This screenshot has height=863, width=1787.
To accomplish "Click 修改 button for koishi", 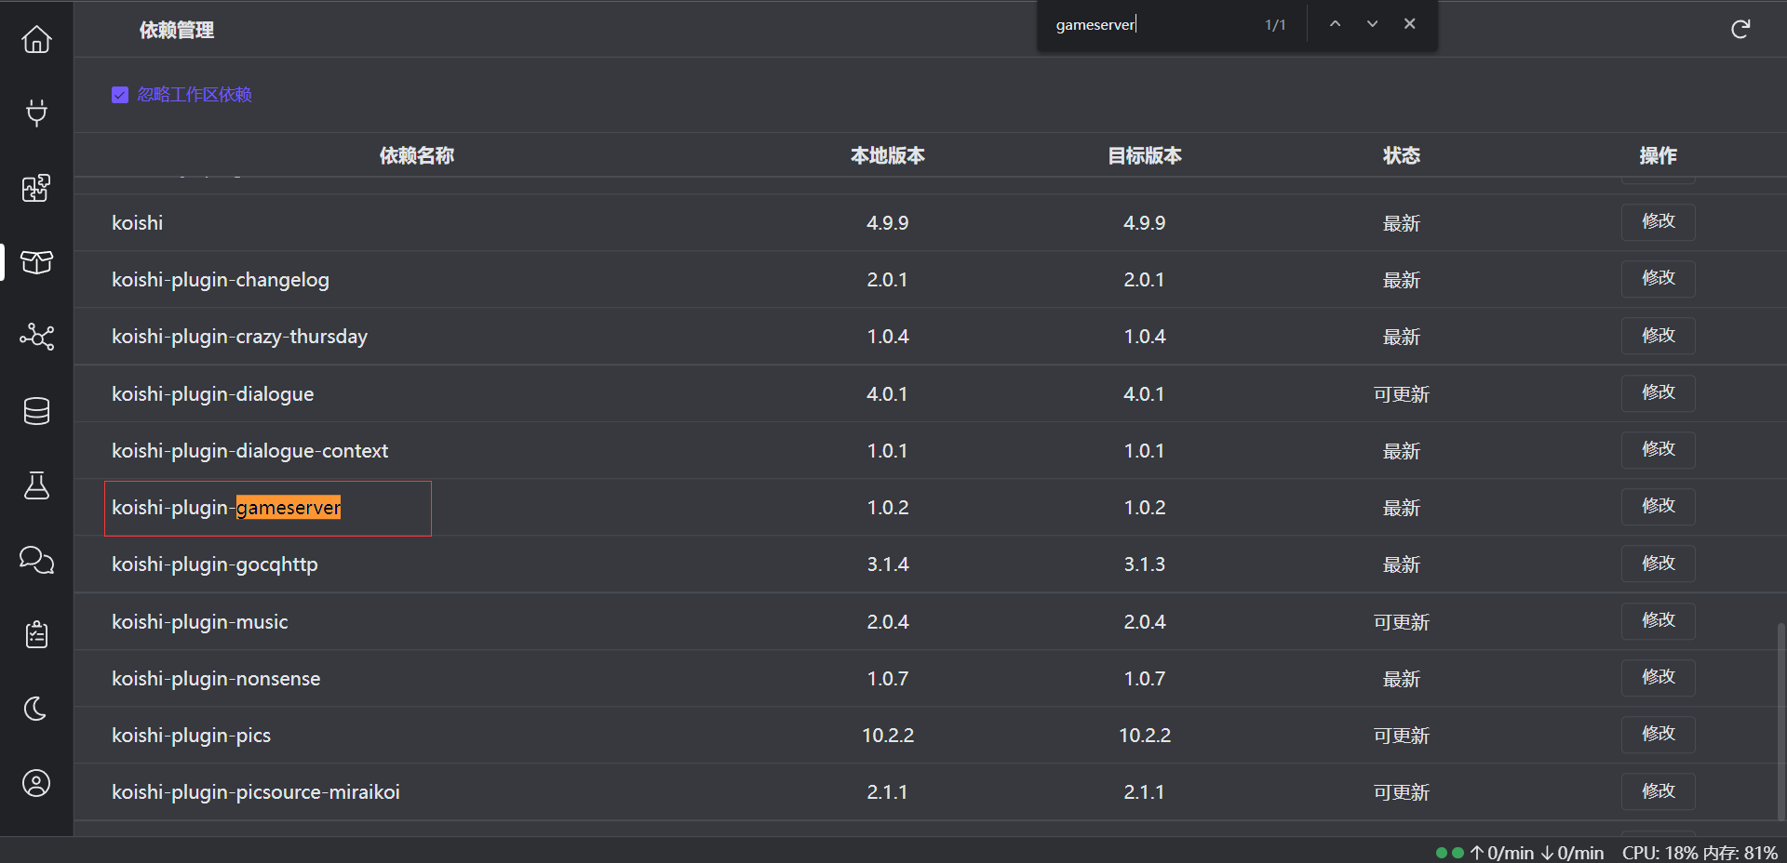I will point(1657,222).
